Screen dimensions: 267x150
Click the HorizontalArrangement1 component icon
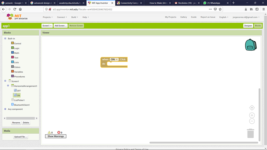(13, 86)
